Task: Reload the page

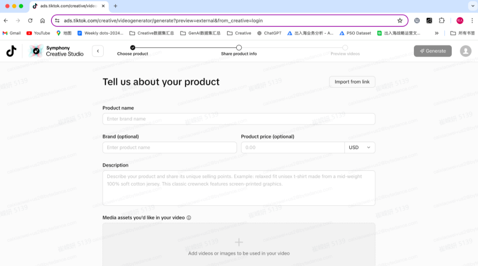Action: [x=30, y=21]
